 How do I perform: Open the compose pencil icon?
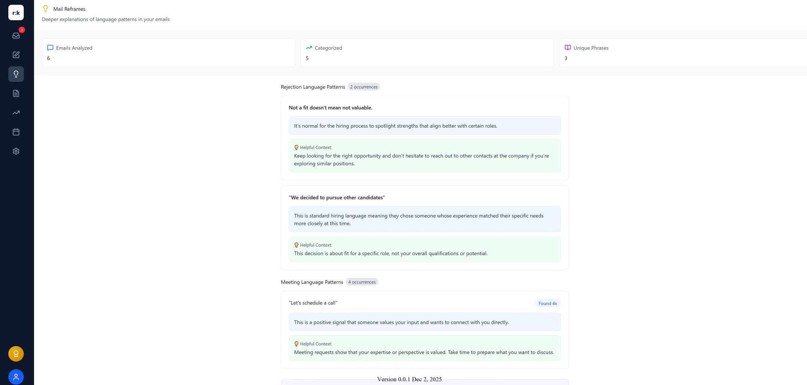[x=16, y=55]
